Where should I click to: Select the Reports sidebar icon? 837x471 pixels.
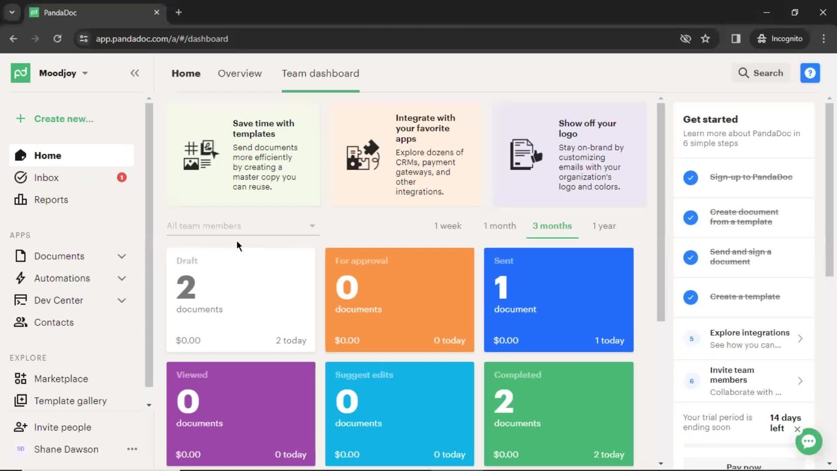(20, 200)
